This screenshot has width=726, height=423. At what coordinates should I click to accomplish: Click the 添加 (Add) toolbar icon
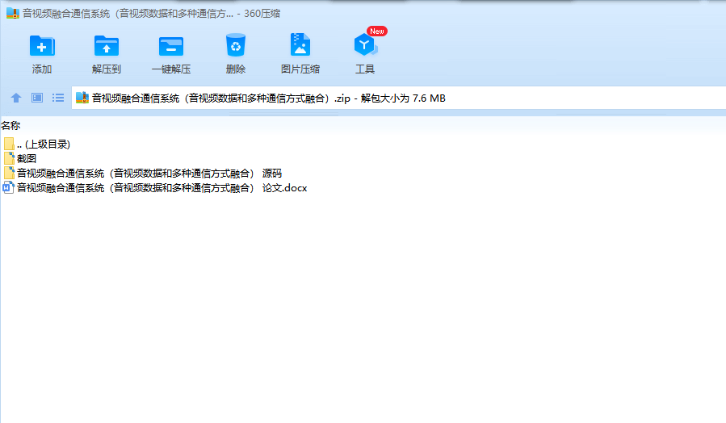[x=42, y=46]
